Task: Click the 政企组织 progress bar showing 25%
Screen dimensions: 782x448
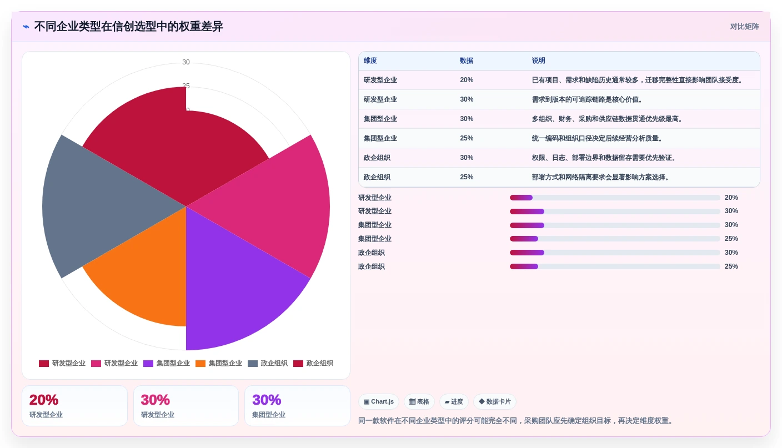Action: point(615,266)
